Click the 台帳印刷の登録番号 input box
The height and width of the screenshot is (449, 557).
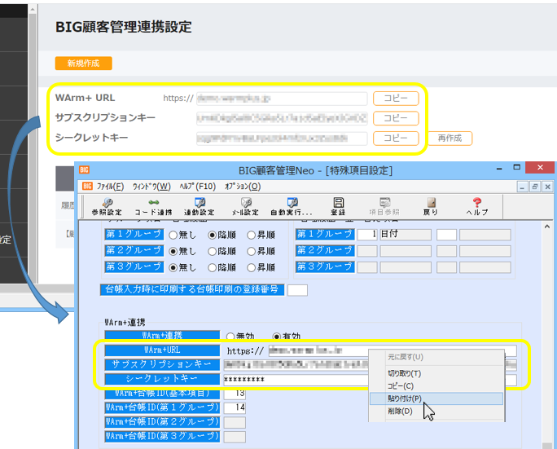[x=297, y=290]
